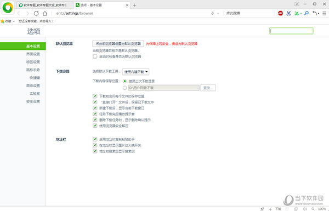
Task: Open downloads from status bar arrow
Action: (270, 209)
